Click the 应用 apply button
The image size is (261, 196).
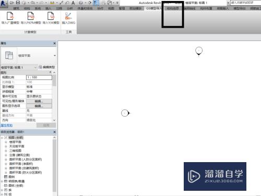(46, 125)
